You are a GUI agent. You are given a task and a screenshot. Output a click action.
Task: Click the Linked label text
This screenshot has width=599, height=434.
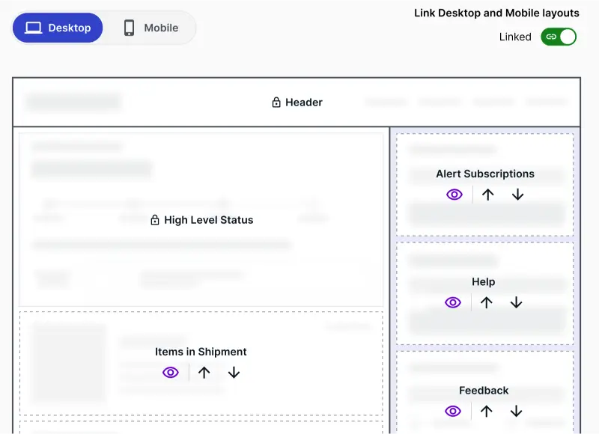pyautogui.click(x=515, y=37)
